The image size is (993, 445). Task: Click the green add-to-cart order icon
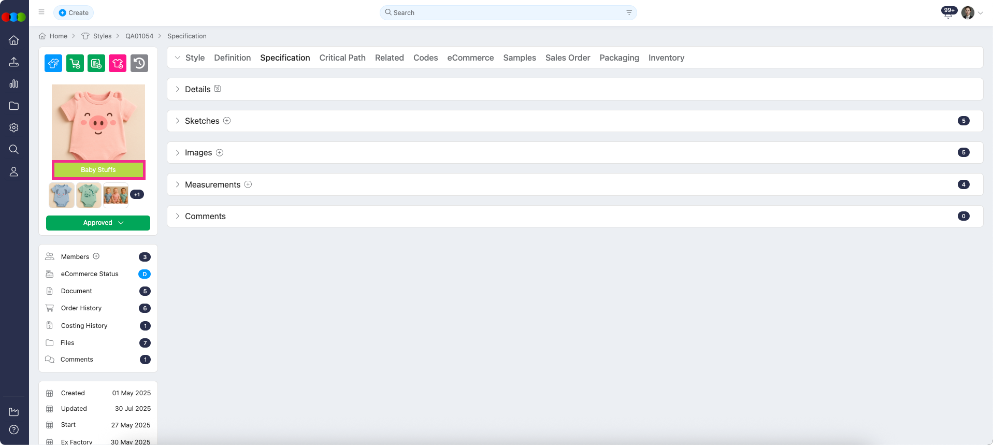[x=75, y=63]
